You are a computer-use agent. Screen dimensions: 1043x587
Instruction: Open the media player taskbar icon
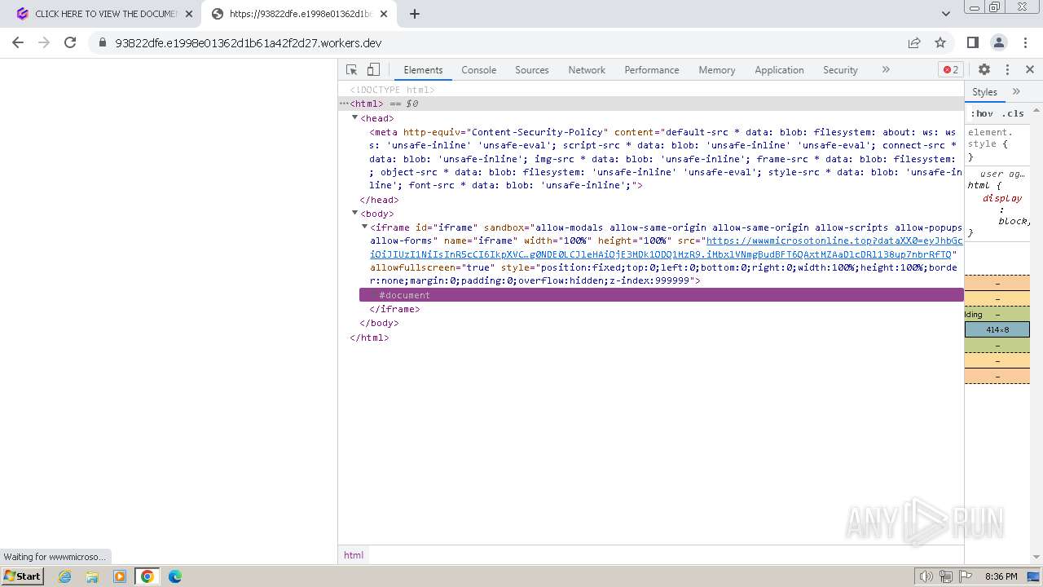(x=120, y=576)
